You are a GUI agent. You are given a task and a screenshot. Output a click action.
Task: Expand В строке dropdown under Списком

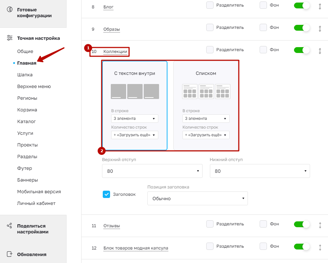tap(206, 118)
